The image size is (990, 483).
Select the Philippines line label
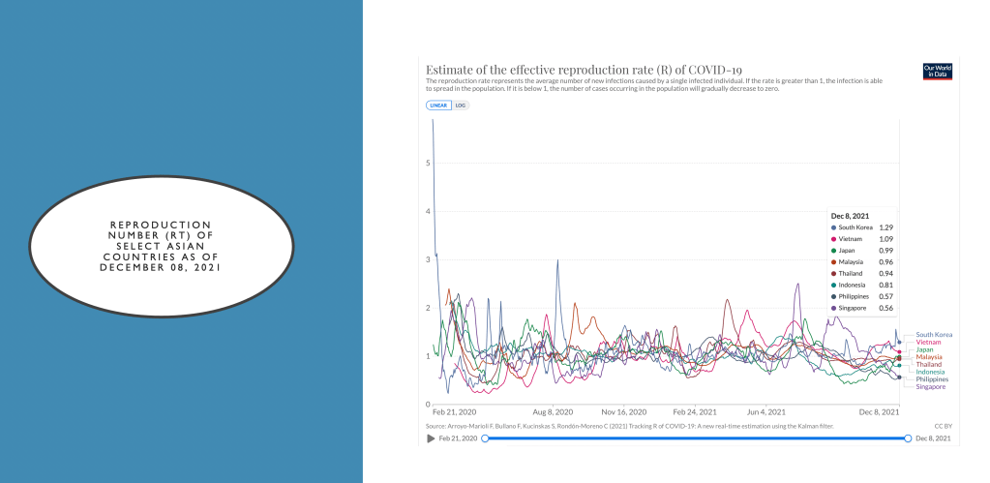pyautogui.click(x=932, y=379)
